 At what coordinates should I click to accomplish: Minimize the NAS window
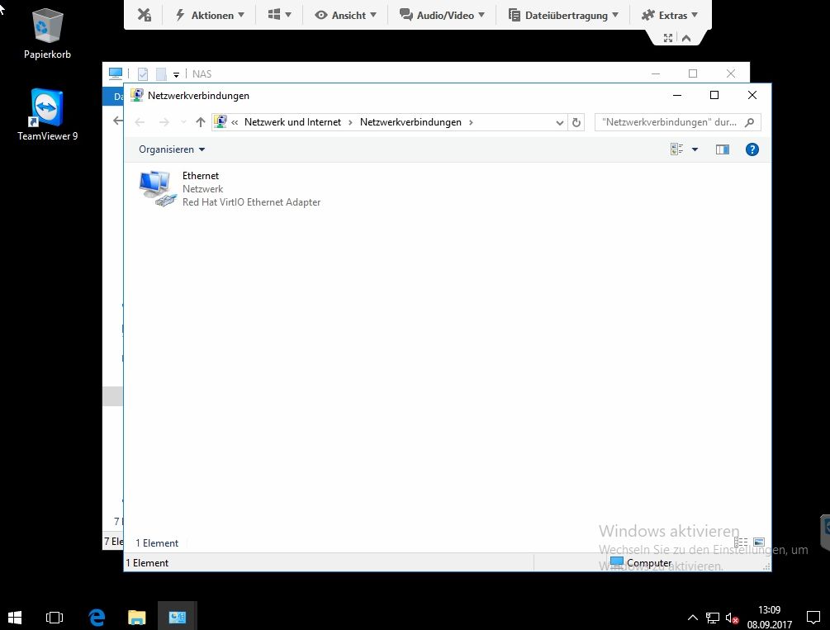(656, 73)
